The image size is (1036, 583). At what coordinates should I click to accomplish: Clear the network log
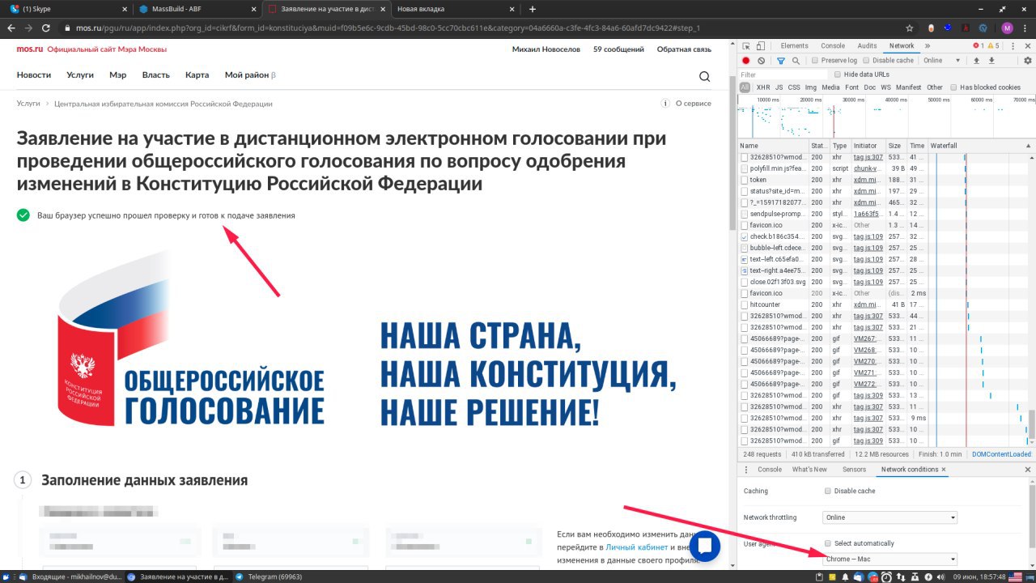pos(761,61)
